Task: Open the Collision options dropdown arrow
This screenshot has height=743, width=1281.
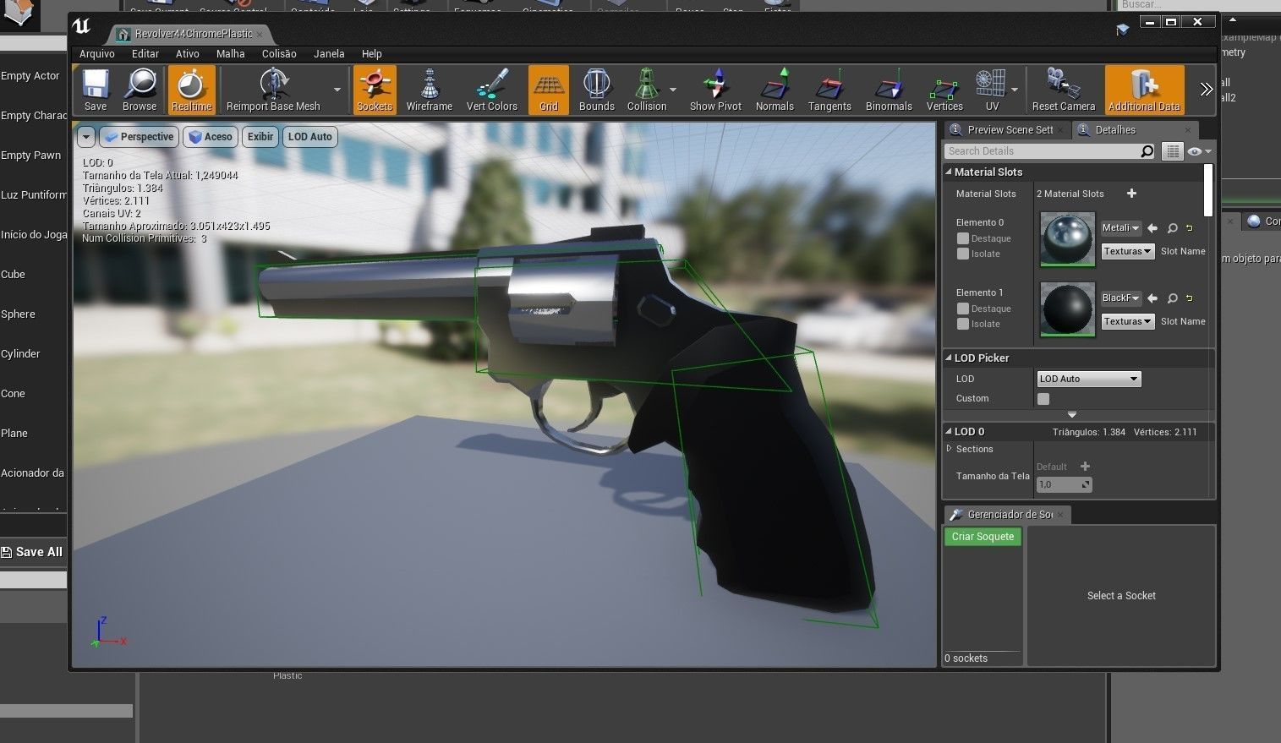Action: coord(673,90)
